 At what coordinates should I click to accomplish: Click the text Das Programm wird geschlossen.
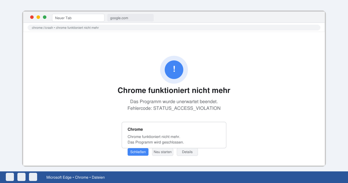(156, 142)
